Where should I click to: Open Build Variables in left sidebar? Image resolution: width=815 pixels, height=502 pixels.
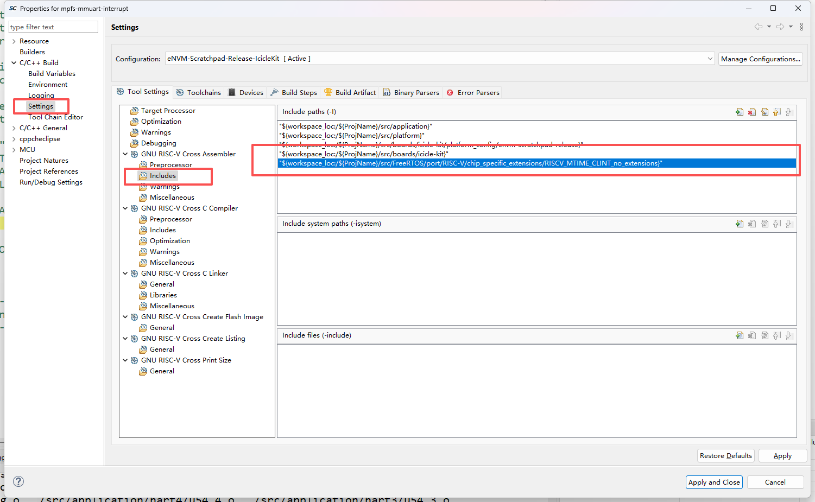52,74
